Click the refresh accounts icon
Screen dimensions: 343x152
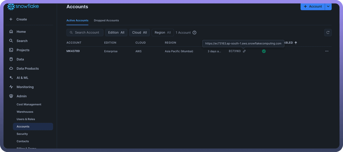(328, 32)
